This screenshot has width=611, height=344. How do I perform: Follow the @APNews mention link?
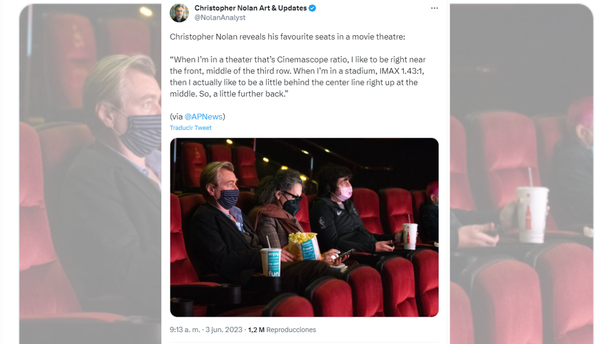point(203,117)
